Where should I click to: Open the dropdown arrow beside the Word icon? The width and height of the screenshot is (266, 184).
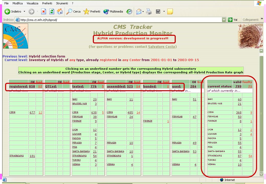[x=164, y=11]
